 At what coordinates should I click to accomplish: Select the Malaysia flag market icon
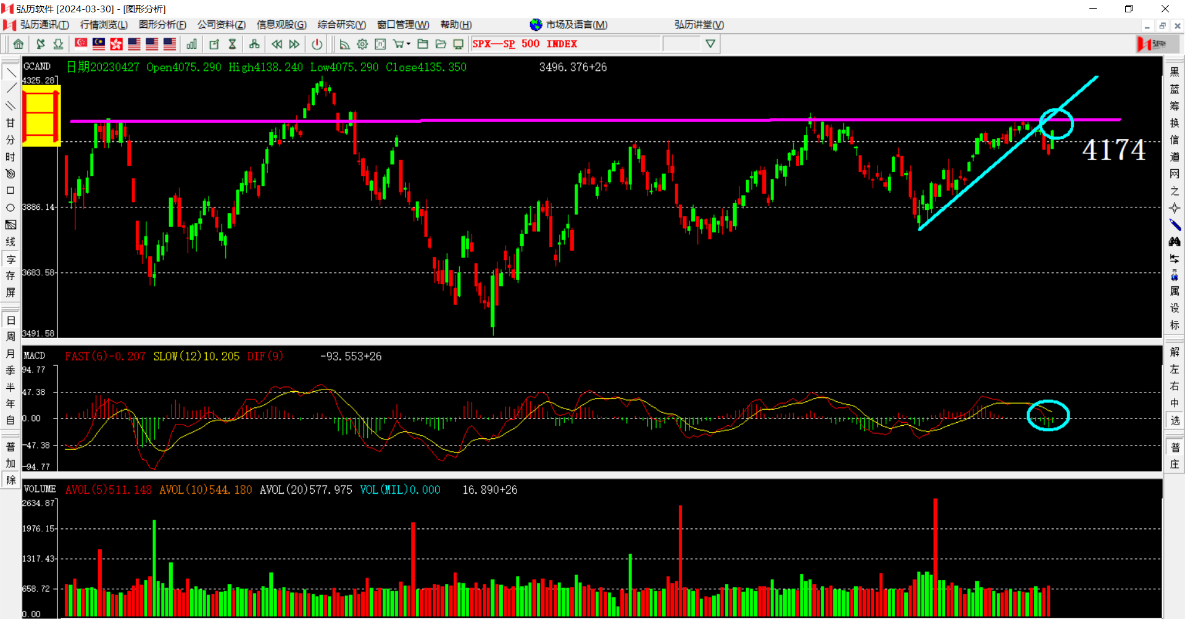[x=99, y=44]
